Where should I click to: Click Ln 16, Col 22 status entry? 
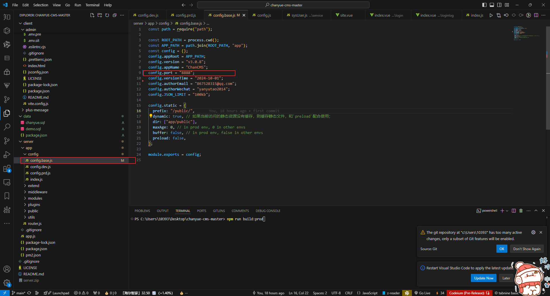pyautogui.click(x=298, y=293)
